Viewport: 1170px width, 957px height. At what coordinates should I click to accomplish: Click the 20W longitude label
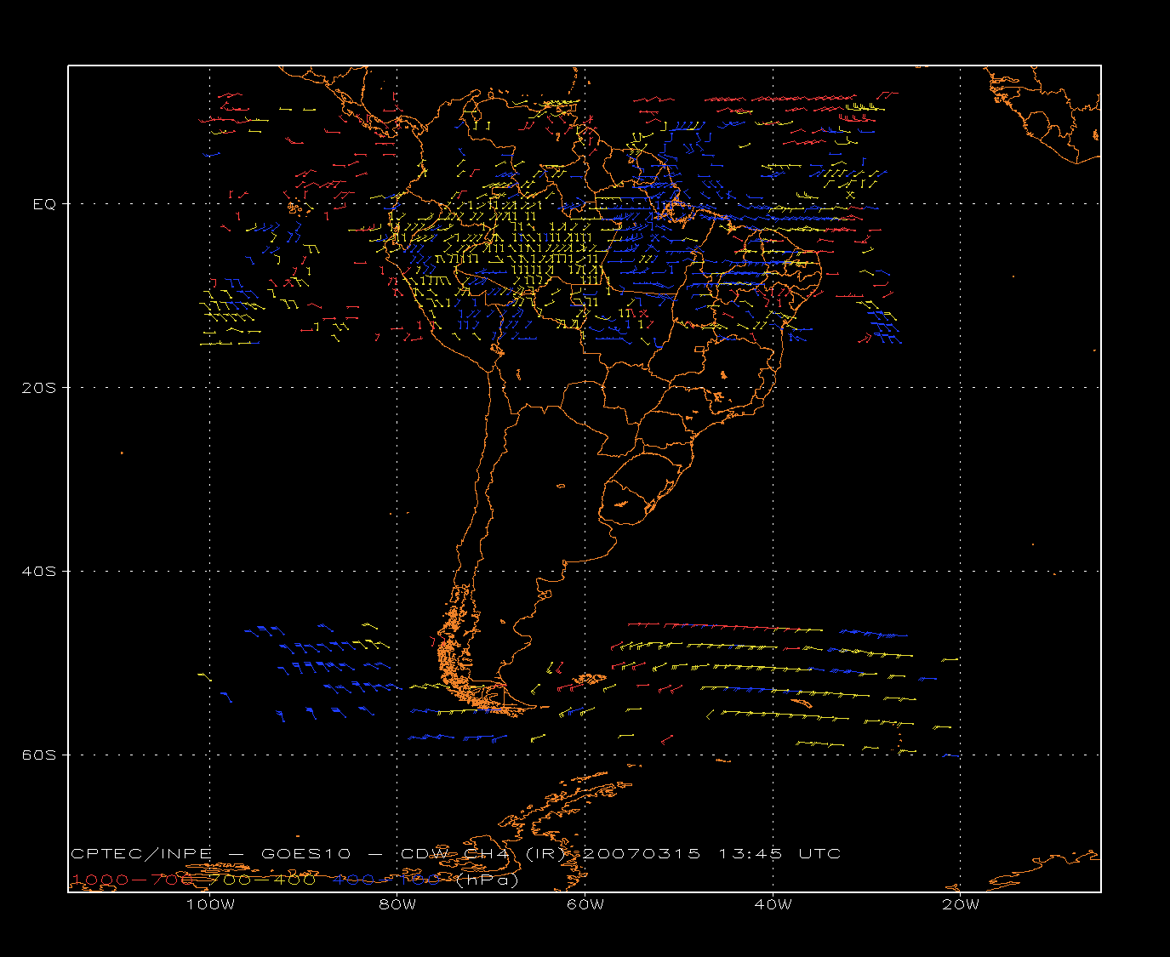point(961,904)
